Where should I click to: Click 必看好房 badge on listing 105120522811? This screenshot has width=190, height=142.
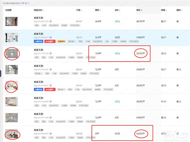38,42
